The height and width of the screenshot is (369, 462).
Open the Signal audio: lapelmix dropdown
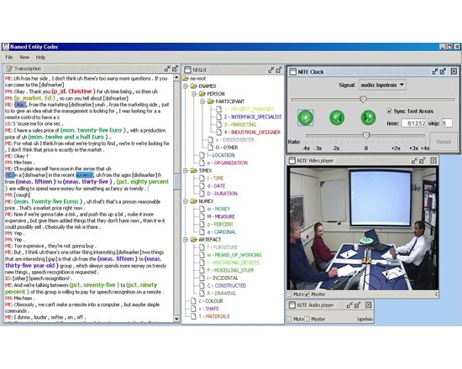(382, 85)
